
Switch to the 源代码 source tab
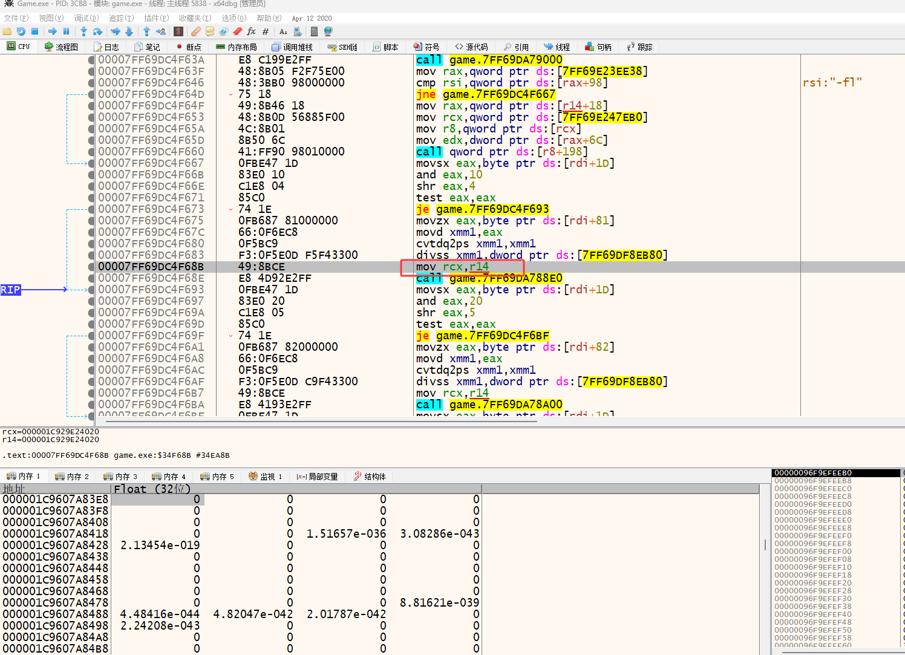(471, 47)
